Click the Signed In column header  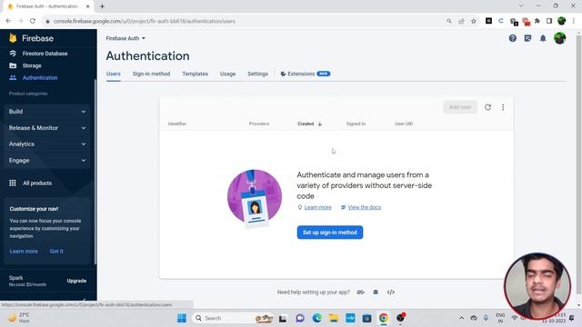click(x=356, y=124)
